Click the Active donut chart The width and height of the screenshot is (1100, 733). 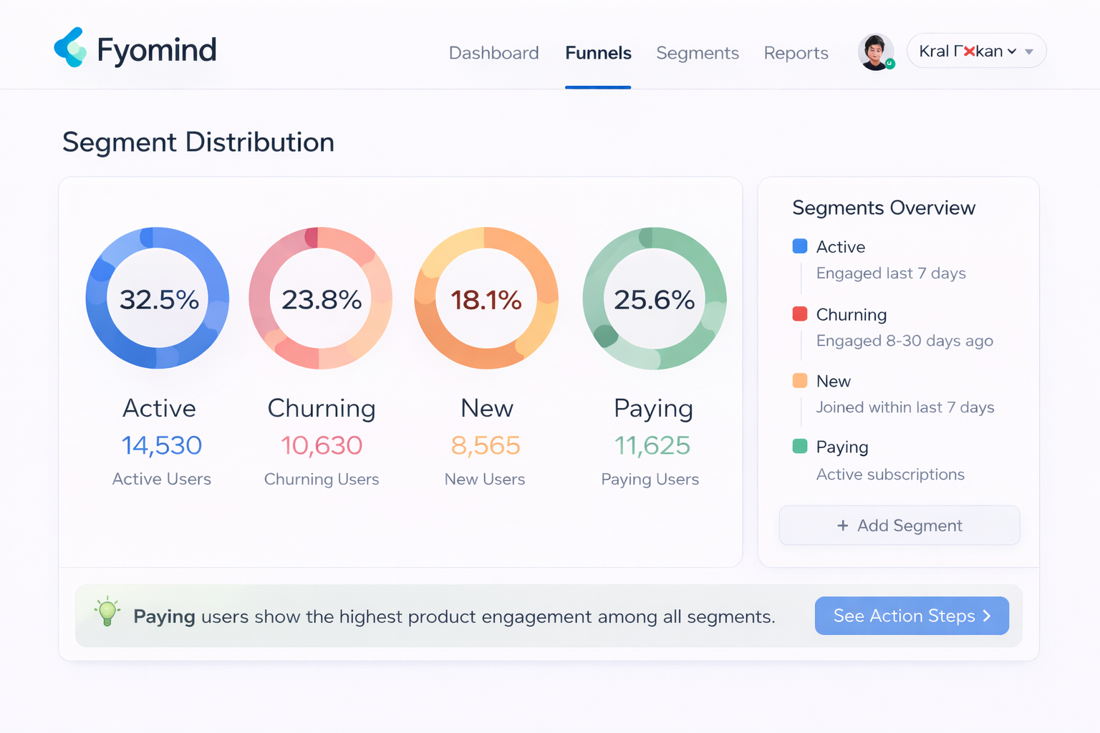pyautogui.click(x=158, y=298)
